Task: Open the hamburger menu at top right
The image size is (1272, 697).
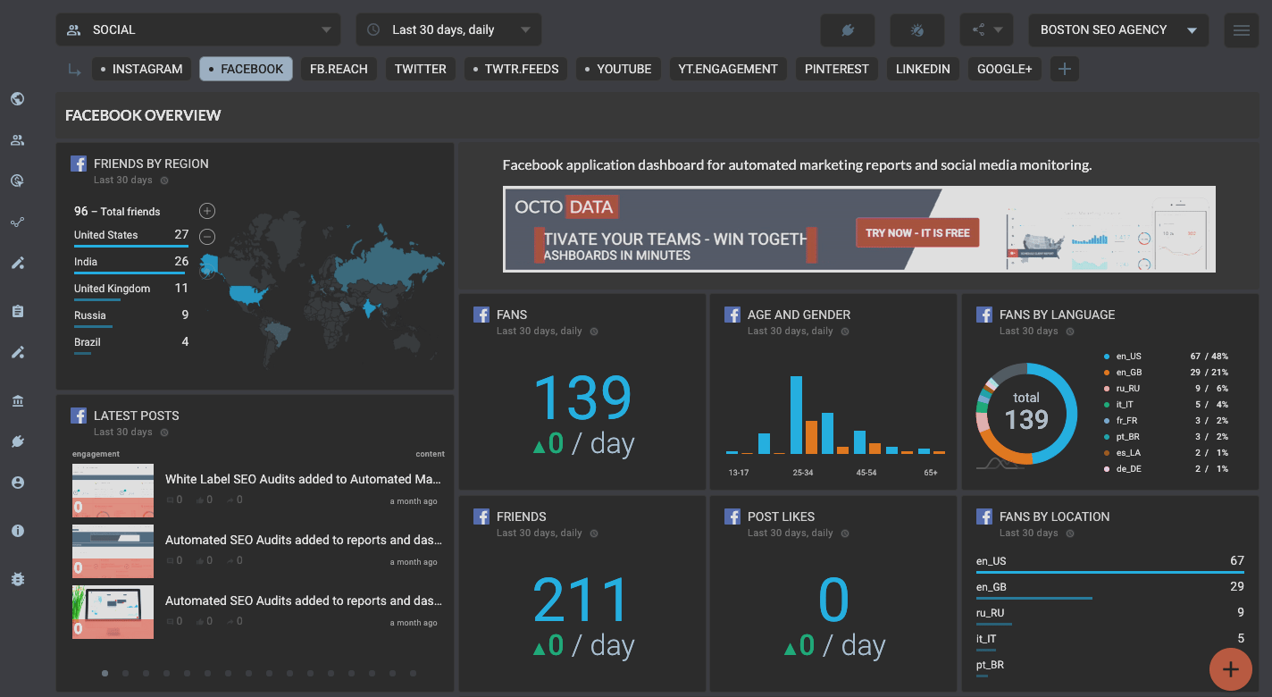Action: click(x=1241, y=30)
